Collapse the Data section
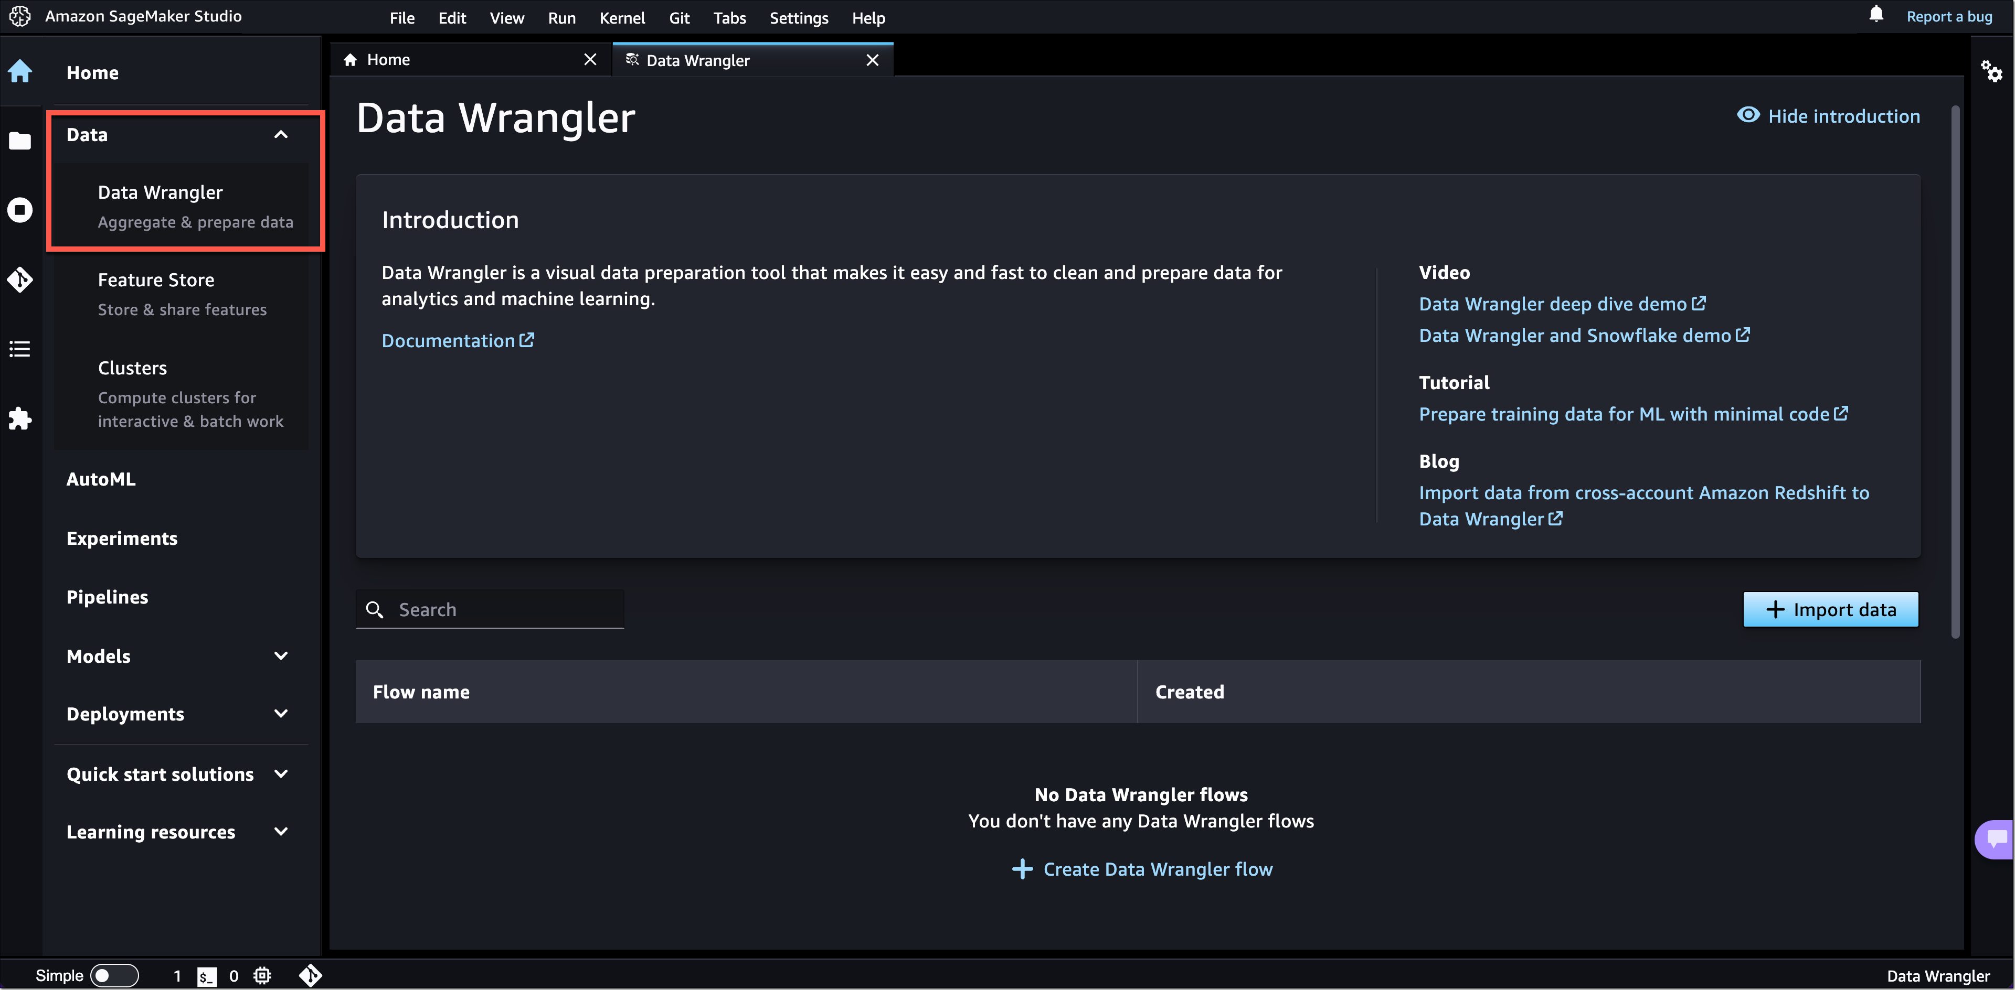The height and width of the screenshot is (990, 2015). click(x=281, y=134)
